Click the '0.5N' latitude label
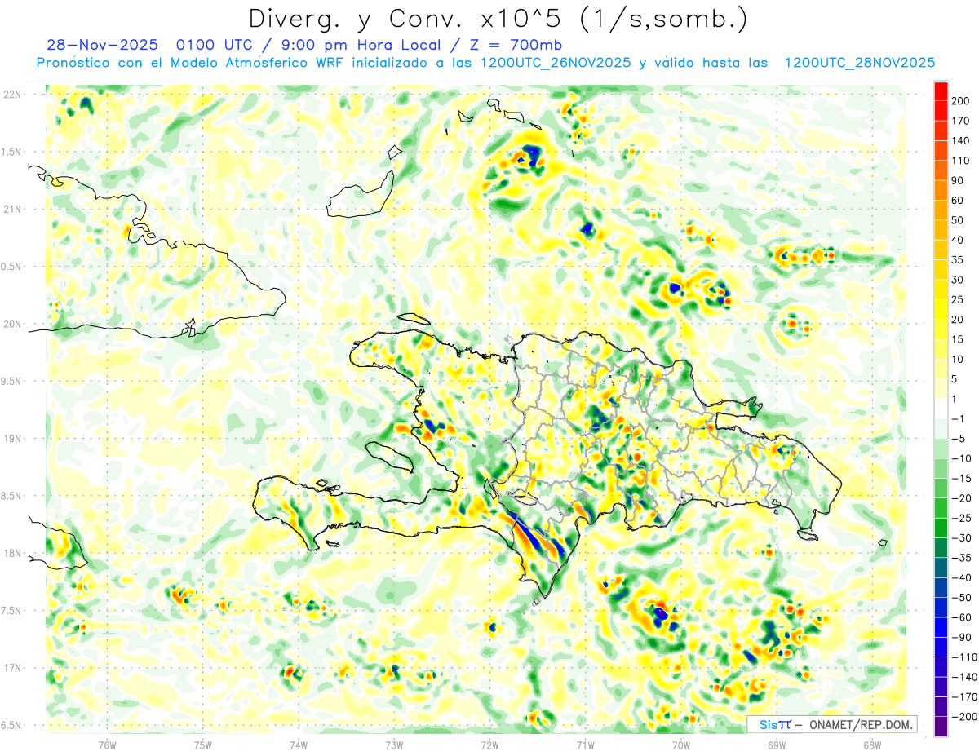Screen dimensions: 979x756 pos(11,267)
